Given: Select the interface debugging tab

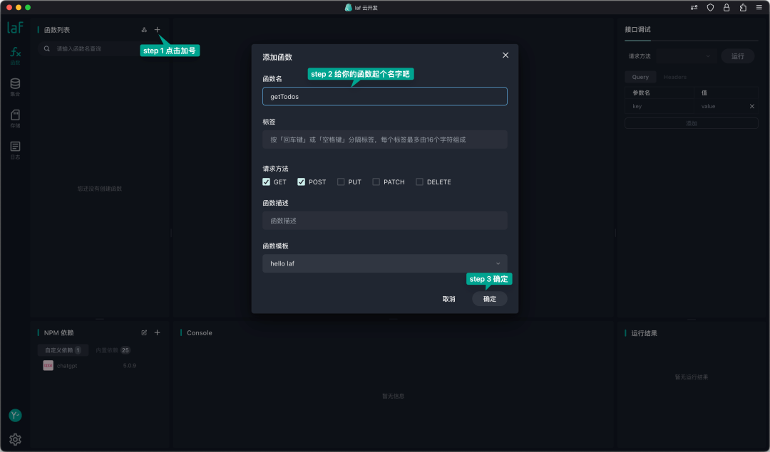Looking at the screenshot, I should point(637,29).
